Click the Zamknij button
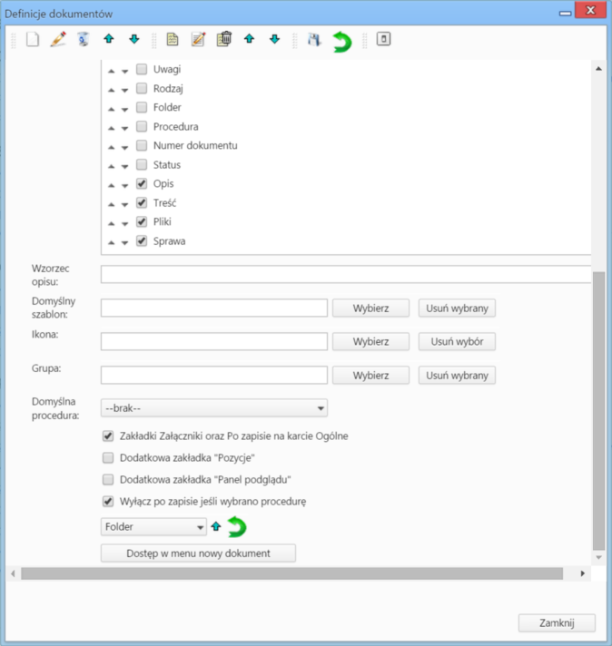Viewport: 612px width, 646px height. pyautogui.click(x=557, y=623)
